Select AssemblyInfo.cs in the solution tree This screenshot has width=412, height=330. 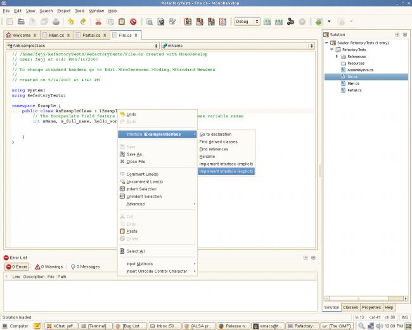point(360,70)
